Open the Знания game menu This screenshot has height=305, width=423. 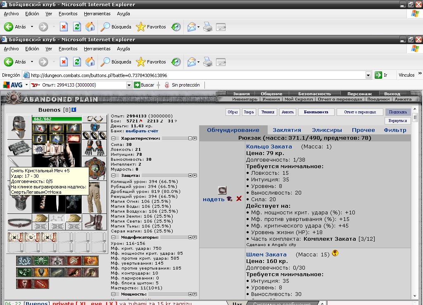point(241,94)
